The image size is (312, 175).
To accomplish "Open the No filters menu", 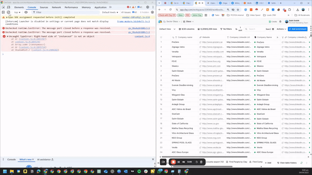I will (x=226, y=29).
